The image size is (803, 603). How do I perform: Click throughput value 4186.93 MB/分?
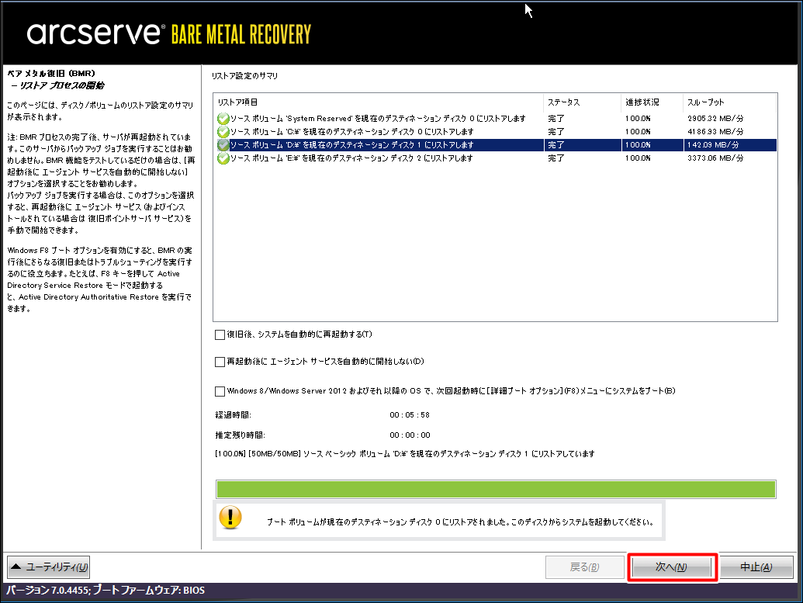(x=715, y=132)
